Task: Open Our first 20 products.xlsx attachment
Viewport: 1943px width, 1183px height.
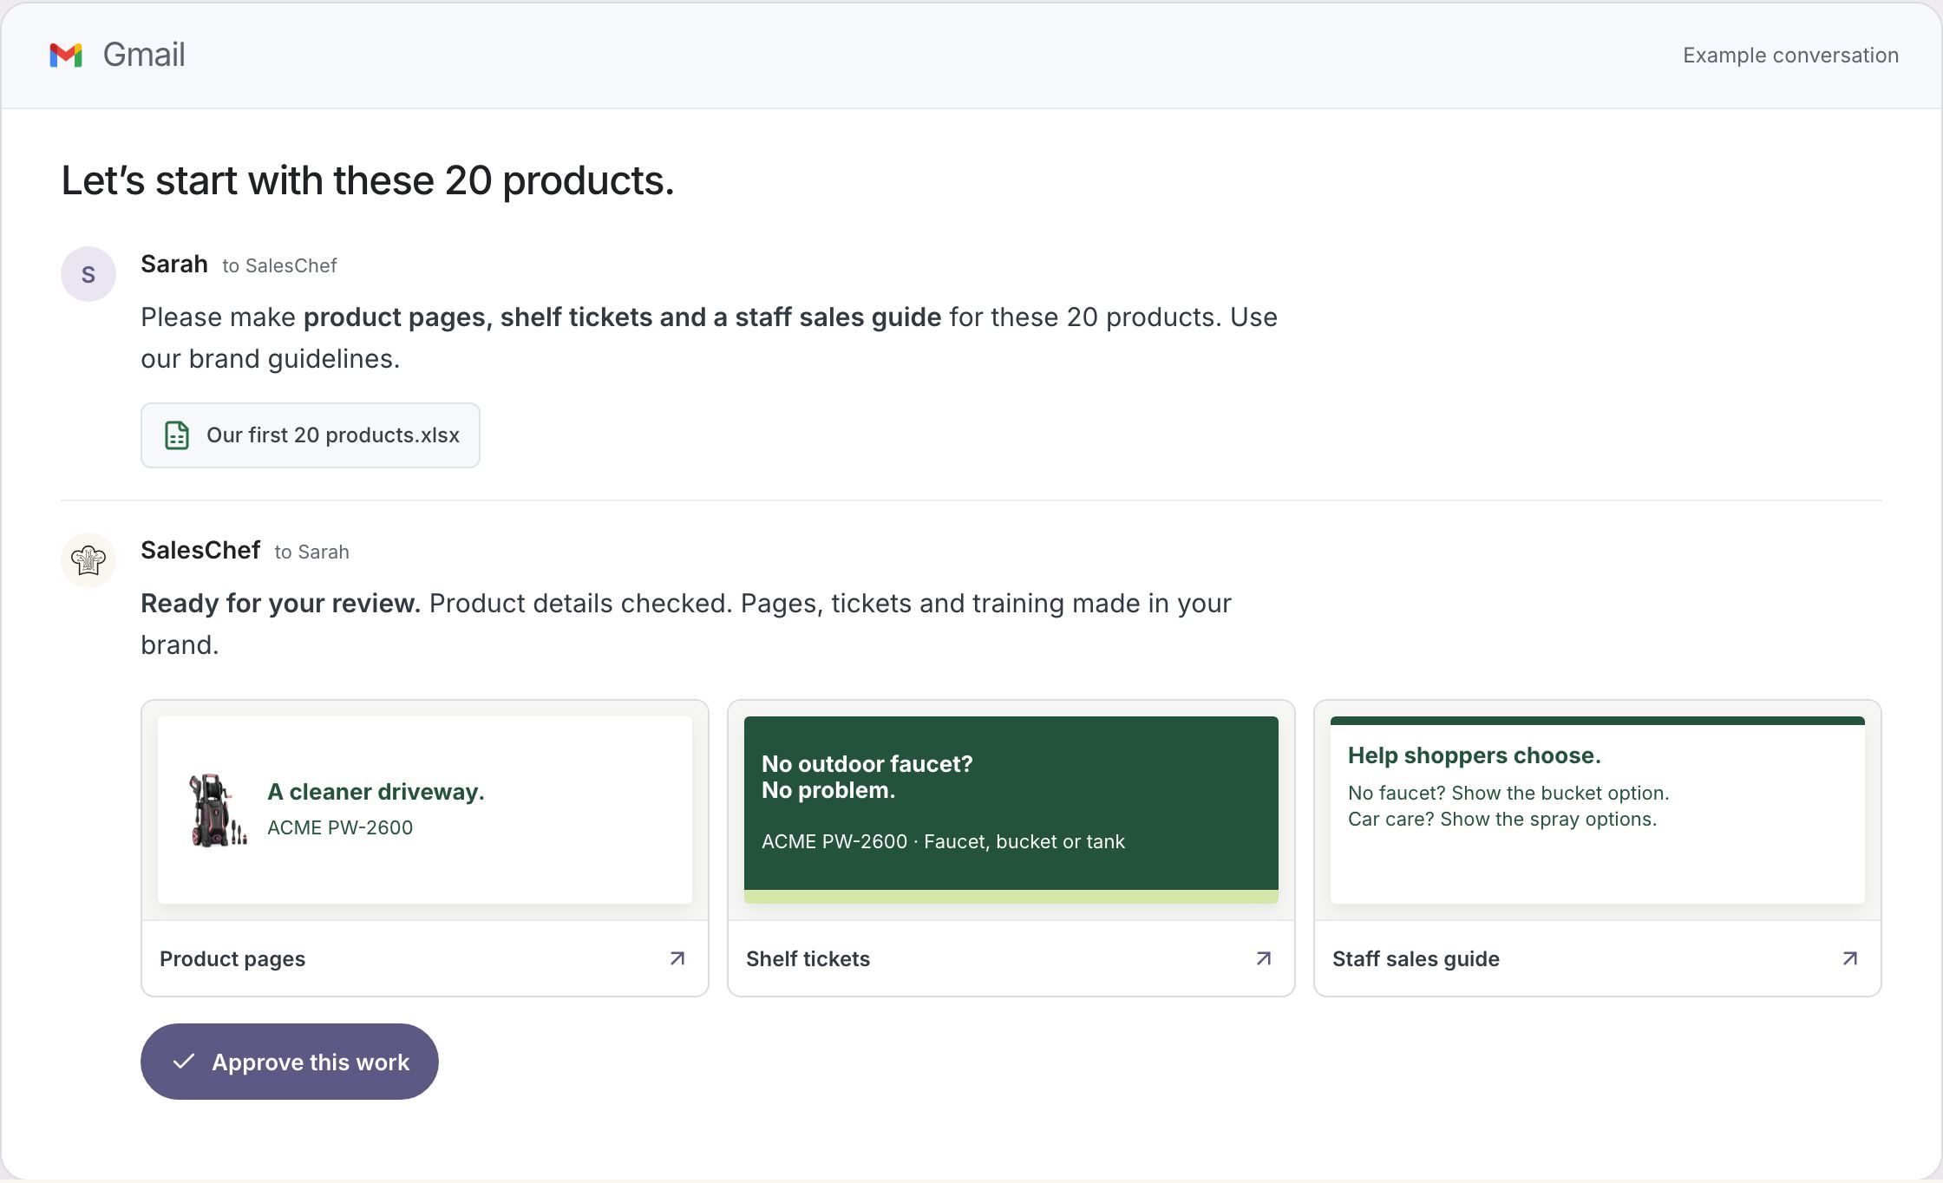Action: coord(311,435)
